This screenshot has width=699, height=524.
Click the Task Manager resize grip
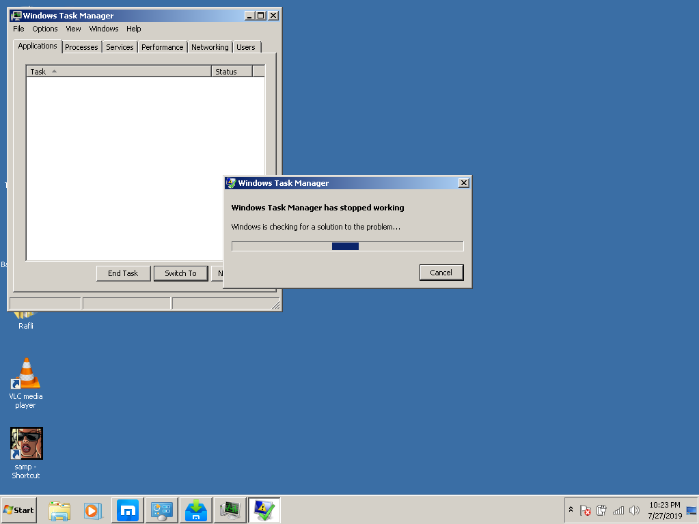275,305
